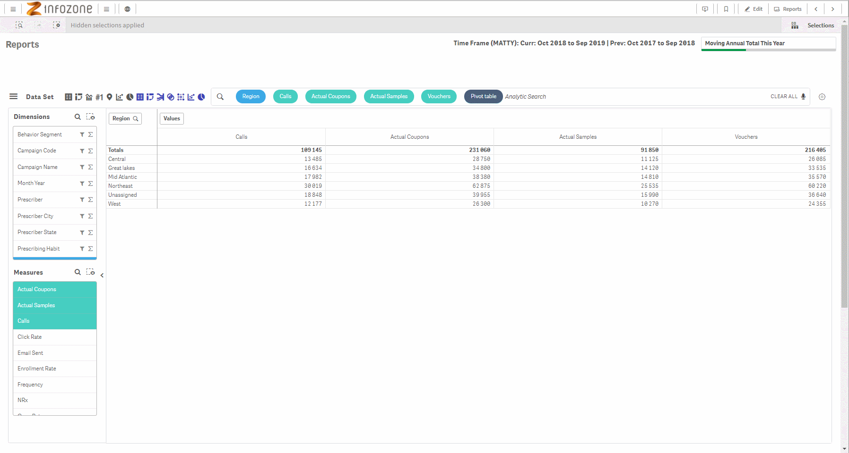The image size is (849, 453).
Task: Click the Vouchers chip
Action: [x=439, y=96]
